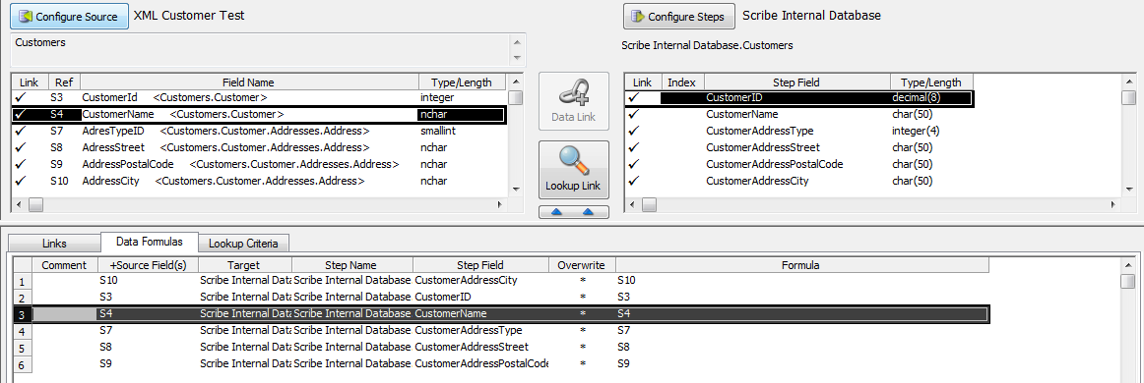Click the left blue up-arrow below Lookup Link
1144x383 pixels.
(x=556, y=212)
